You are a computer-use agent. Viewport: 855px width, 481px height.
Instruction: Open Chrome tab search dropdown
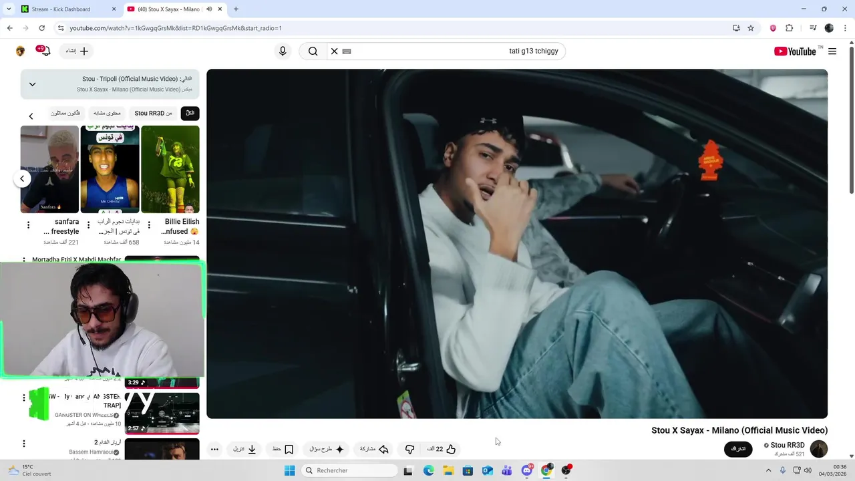coord(9,9)
